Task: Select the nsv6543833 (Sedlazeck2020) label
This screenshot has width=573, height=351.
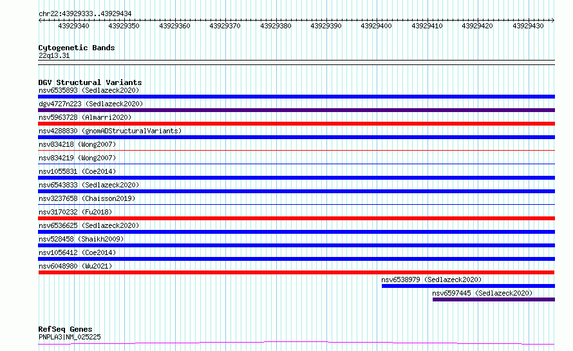Action: point(89,185)
